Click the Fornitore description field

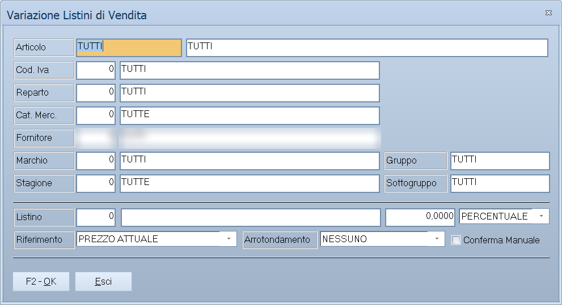[250, 138]
